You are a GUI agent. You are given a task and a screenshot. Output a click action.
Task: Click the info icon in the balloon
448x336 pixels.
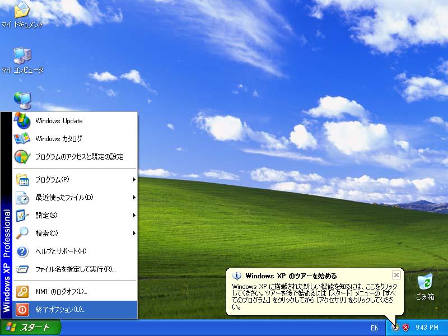(x=236, y=276)
